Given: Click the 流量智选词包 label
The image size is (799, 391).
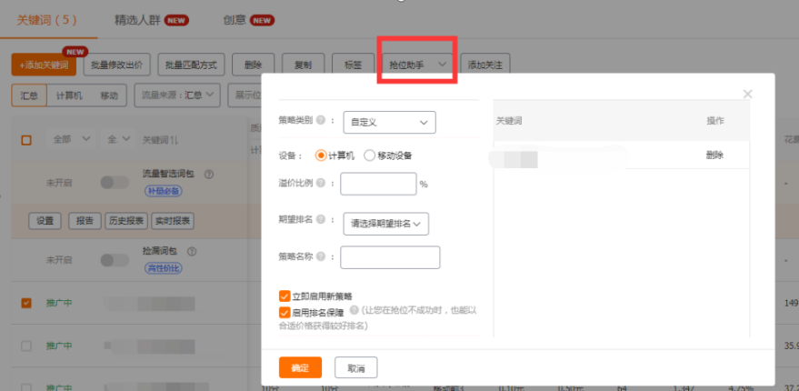Looking at the screenshot, I should point(168,174).
